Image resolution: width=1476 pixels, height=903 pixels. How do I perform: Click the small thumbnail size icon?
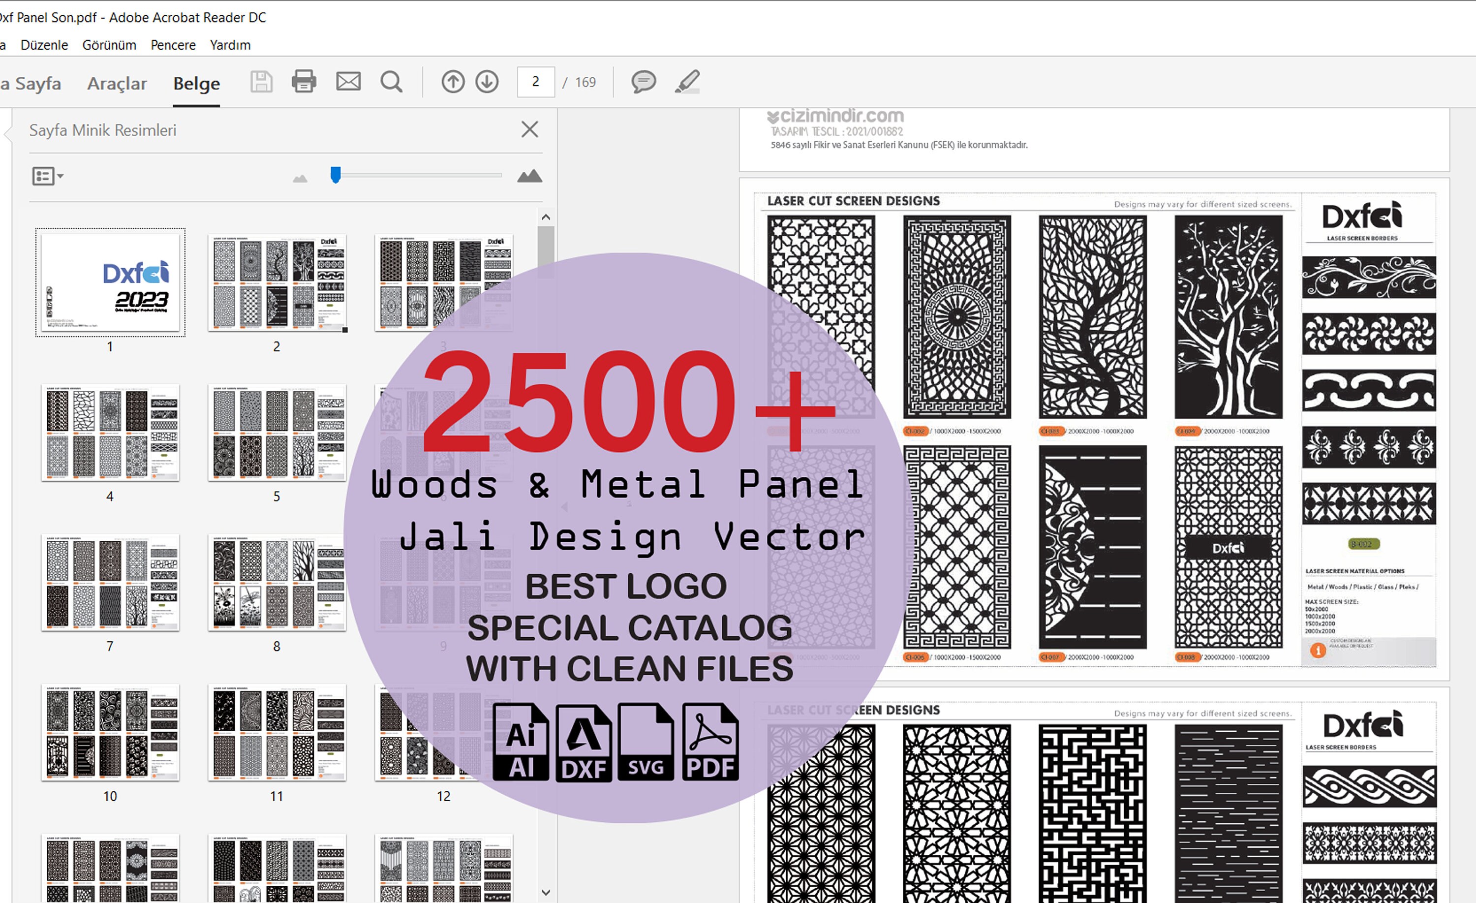pyautogui.click(x=300, y=177)
